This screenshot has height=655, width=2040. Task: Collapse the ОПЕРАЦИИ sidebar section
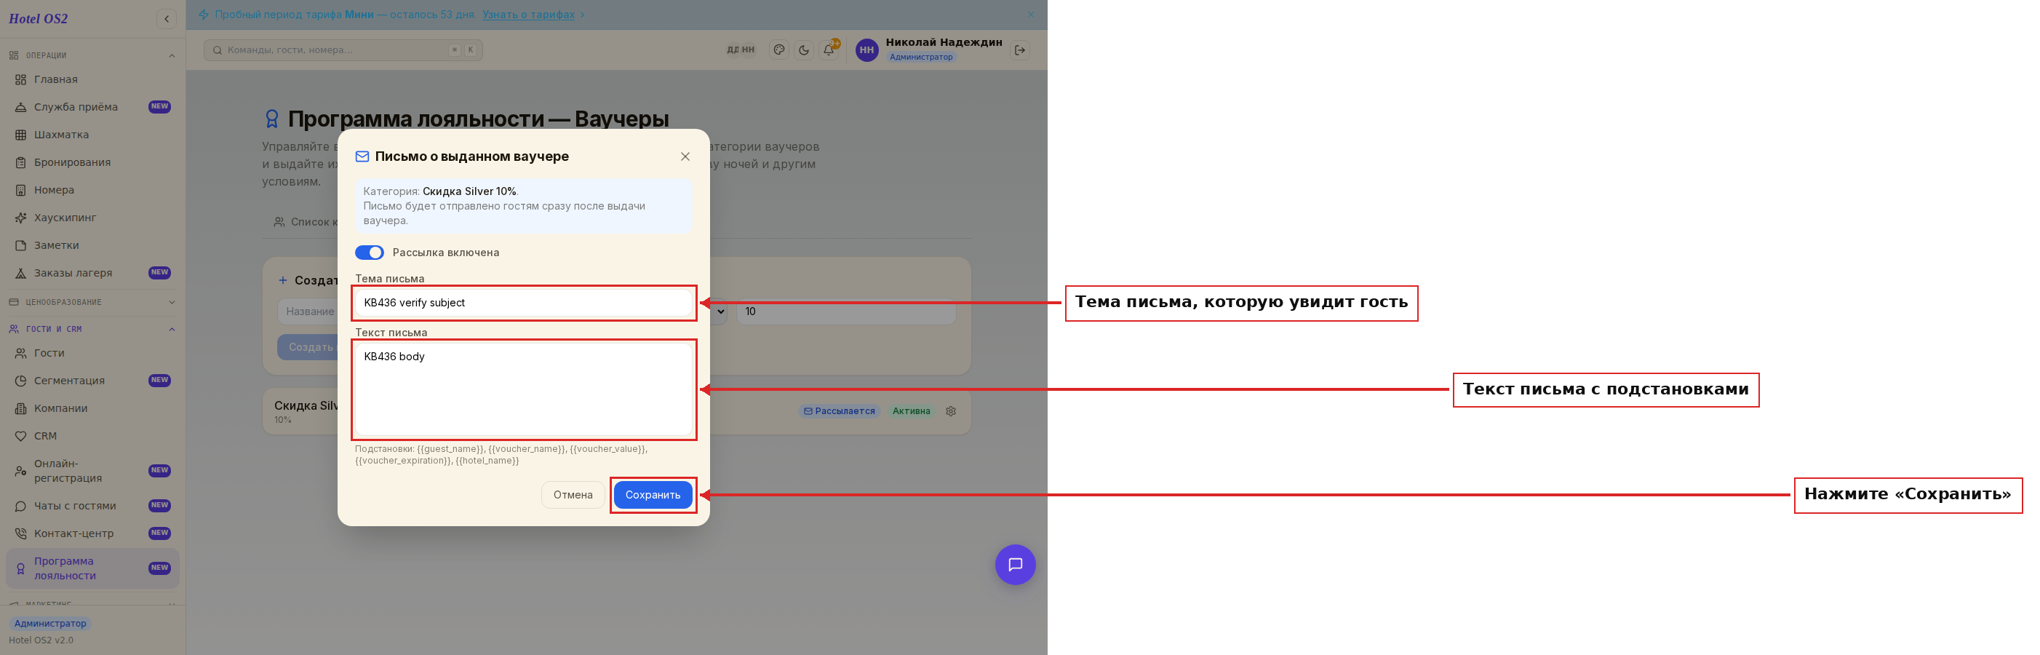point(92,55)
